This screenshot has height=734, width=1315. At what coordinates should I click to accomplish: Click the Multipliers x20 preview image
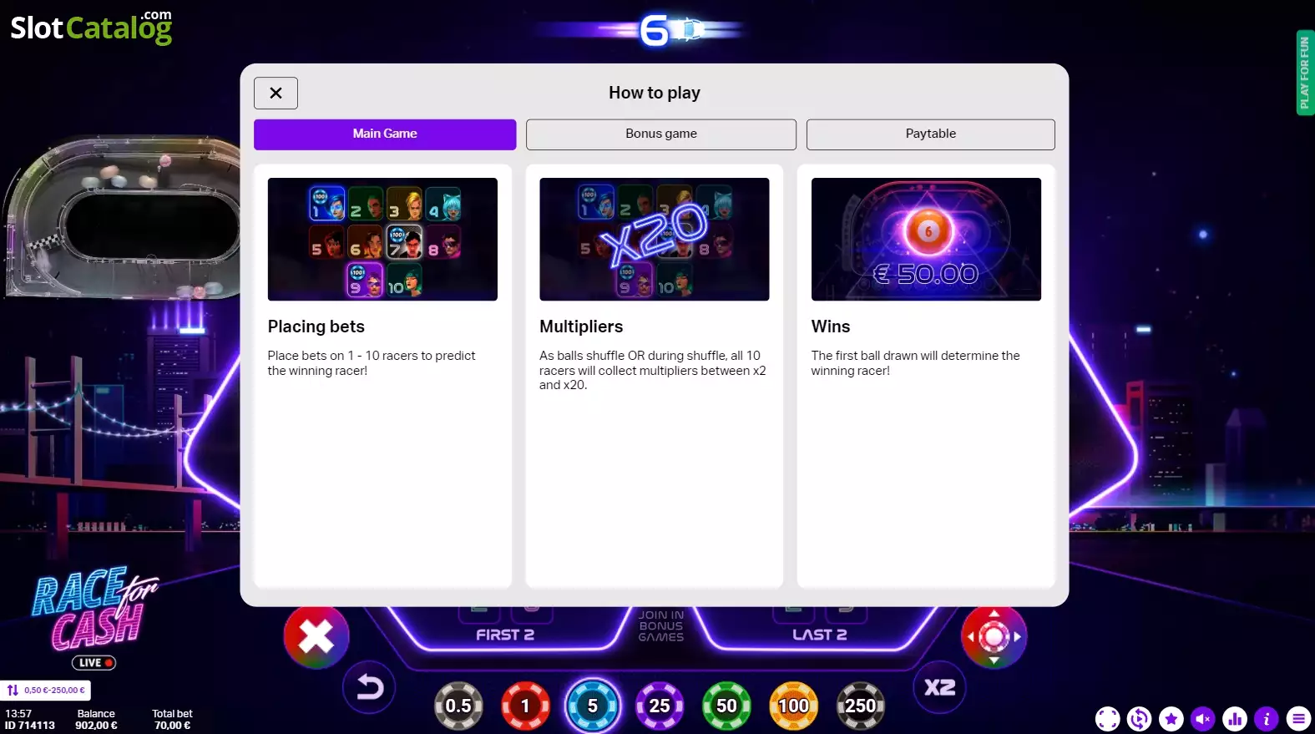655,239
